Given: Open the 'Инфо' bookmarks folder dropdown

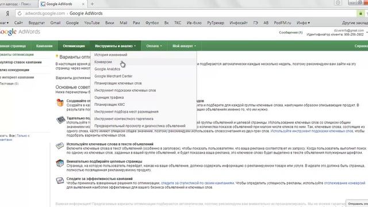Looking at the screenshot, I should point(303,23).
